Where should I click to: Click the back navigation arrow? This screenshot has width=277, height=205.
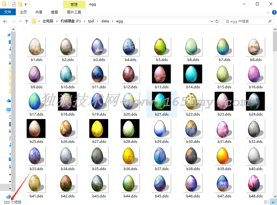5,21
